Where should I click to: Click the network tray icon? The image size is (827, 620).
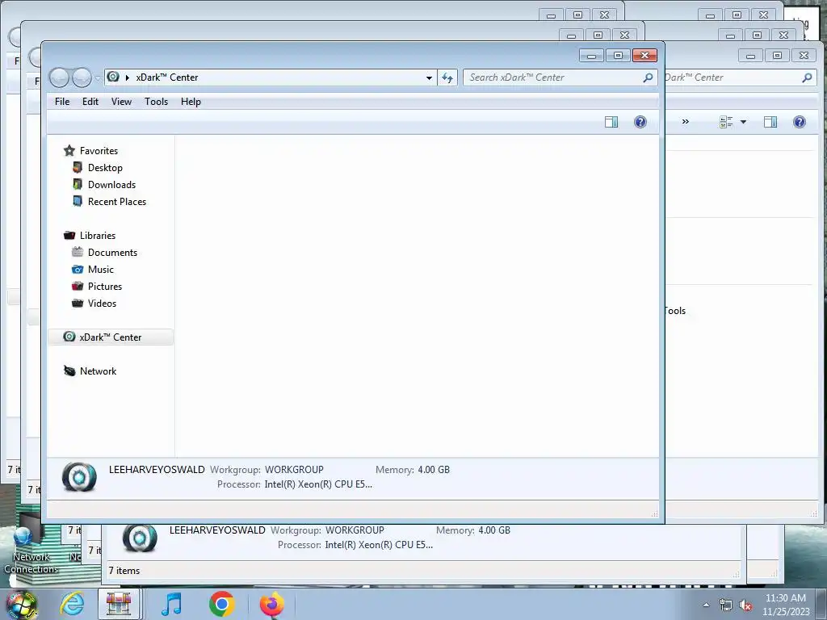[x=726, y=605]
